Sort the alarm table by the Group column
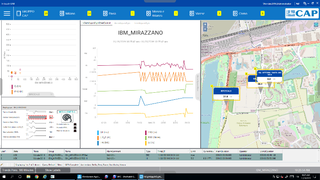Viewport: 320px width, 180px height. point(56,151)
